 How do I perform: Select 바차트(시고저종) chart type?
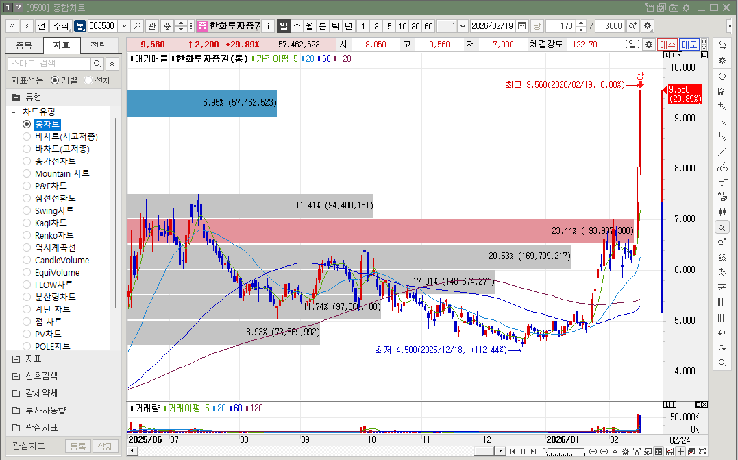point(27,136)
